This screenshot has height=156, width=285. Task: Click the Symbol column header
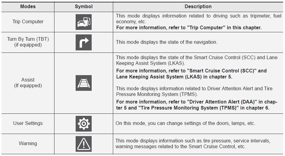coord(84,6)
